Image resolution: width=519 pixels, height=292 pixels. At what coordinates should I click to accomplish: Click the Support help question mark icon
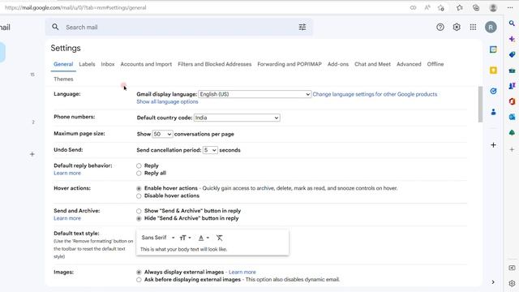coord(440,27)
